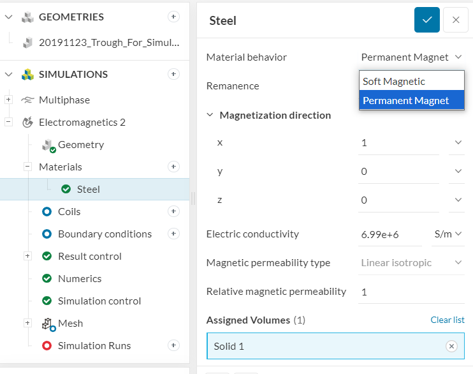This screenshot has width=473, height=374.
Task: Remove Solid 1 from assigned volumes
Action: coord(451,346)
